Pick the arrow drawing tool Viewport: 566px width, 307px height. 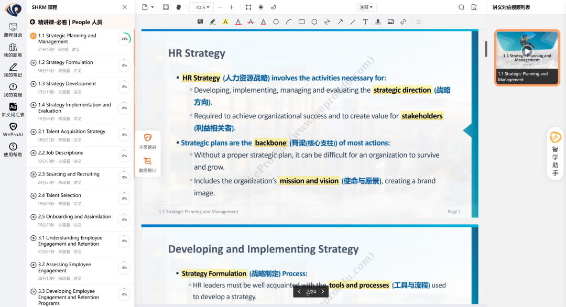click(x=340, y=22)
